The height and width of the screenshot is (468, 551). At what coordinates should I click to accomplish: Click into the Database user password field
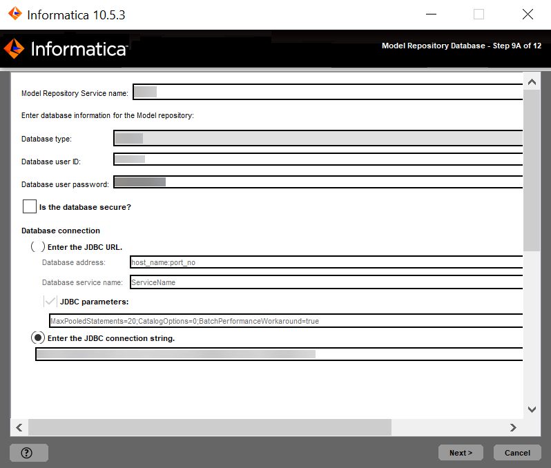pyautogui.click(x=318, y=182)
